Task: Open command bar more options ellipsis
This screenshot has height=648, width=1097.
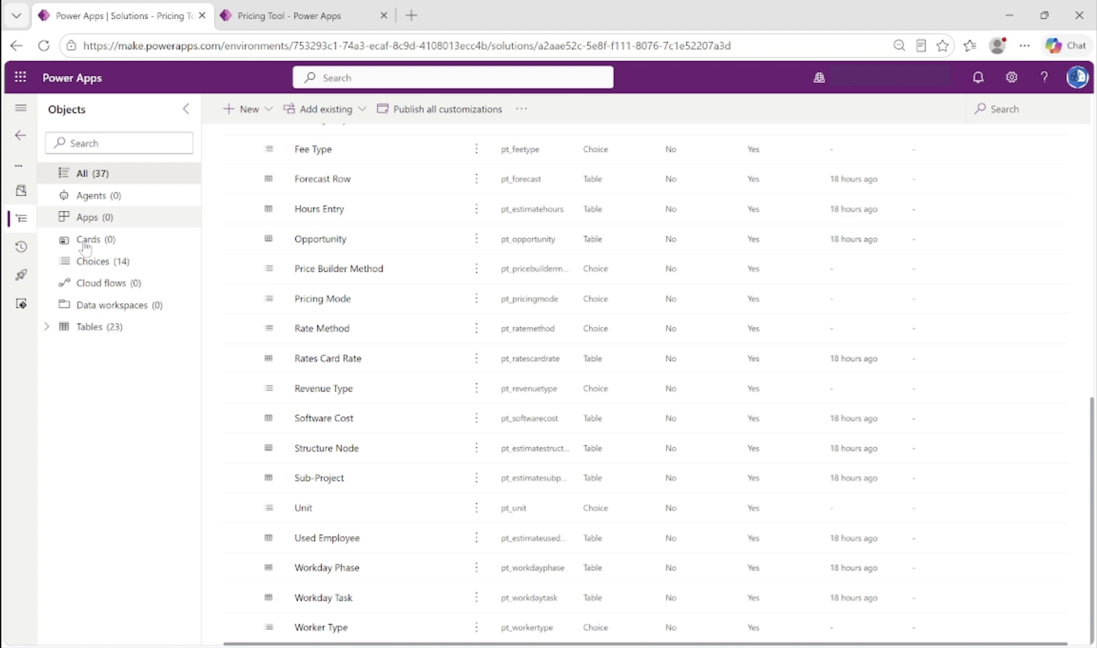Action: point(521,109)
